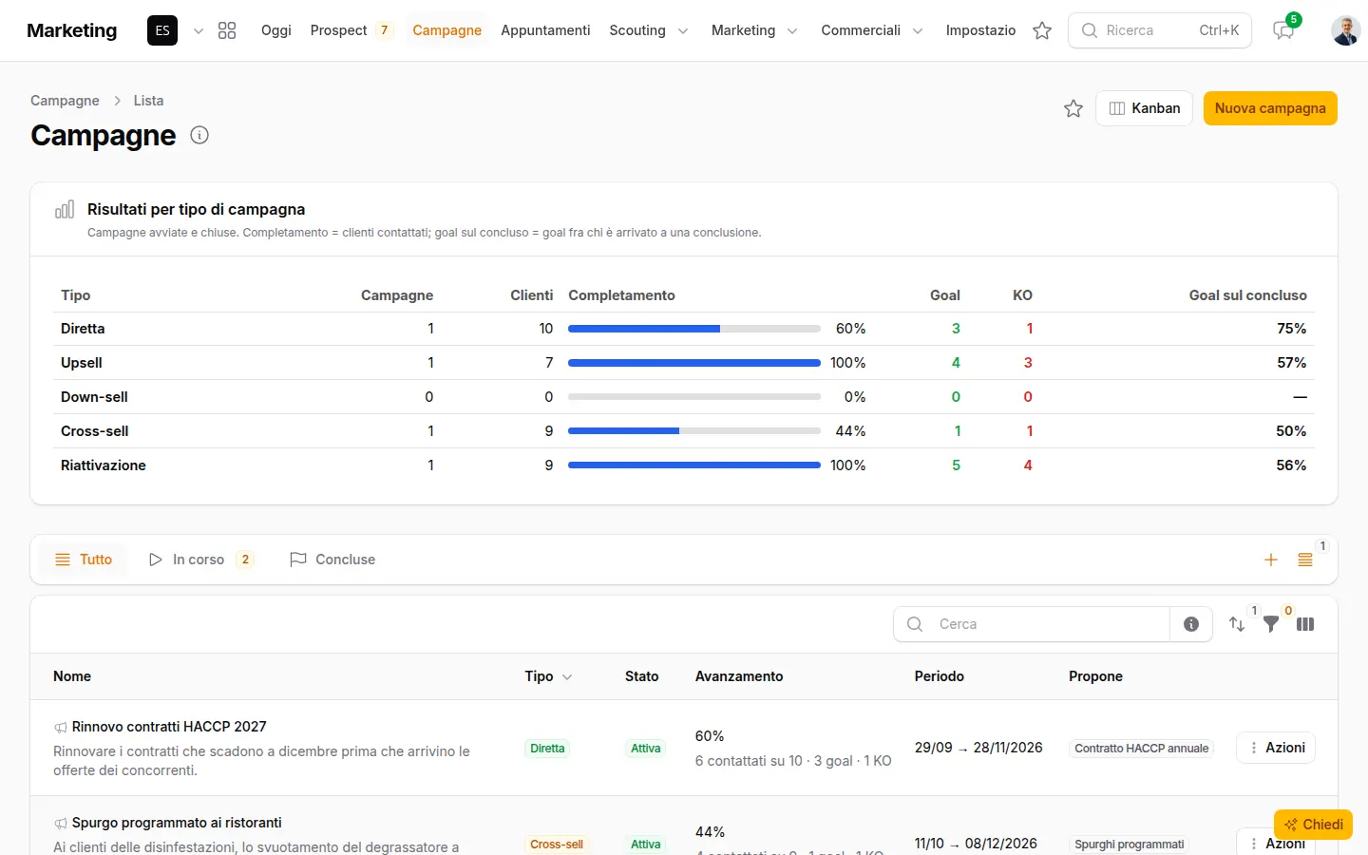The height and width of the screenshot is (855, 1368).
Task: Expand the Marketing dropdown in the navigation bar
Action: point(754,30)
